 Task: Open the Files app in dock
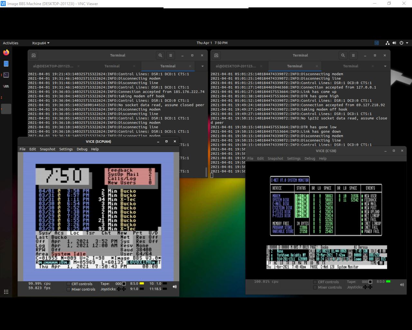6,63
